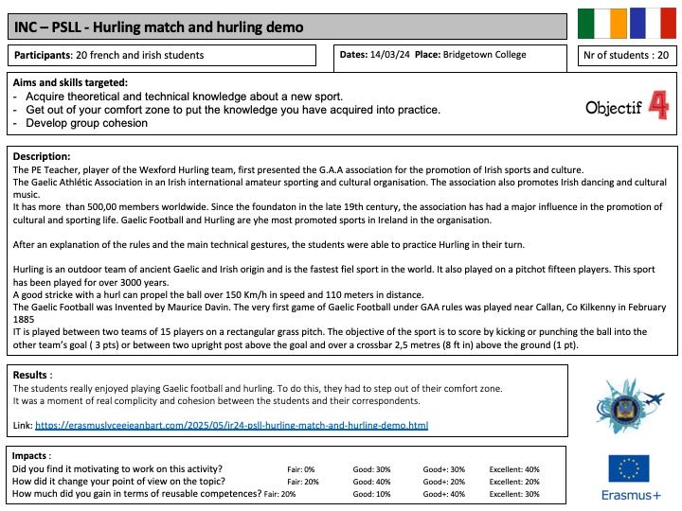Click the 'Impacts :' heading
The image size is (682, 511).
[x=31, y=456]
